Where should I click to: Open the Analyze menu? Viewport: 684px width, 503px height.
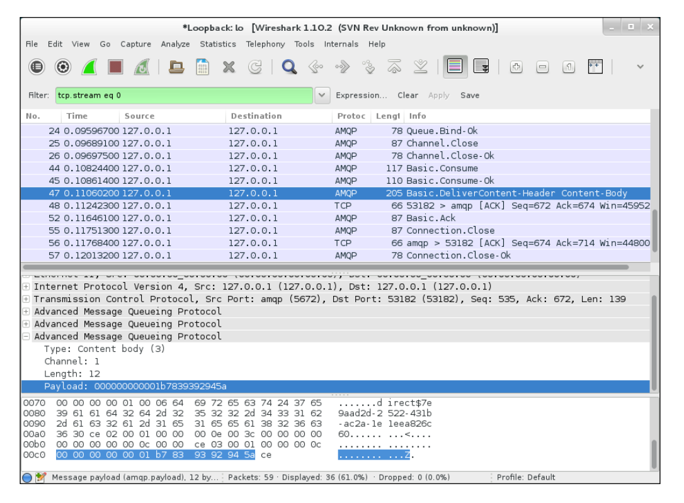point(175,44)
